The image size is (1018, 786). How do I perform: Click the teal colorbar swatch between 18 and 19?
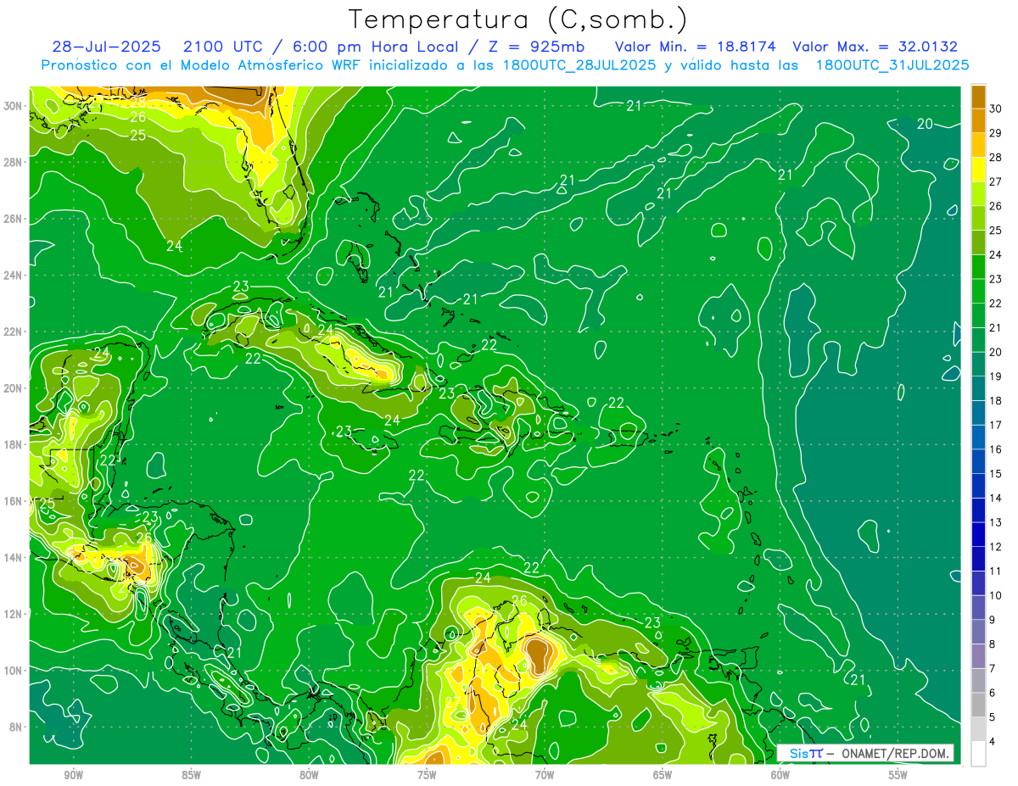[978, 388]
